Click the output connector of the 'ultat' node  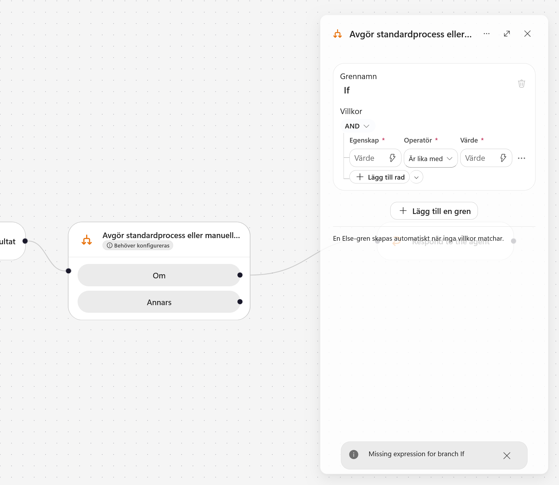pyautogui.click(x=25, y=241)
